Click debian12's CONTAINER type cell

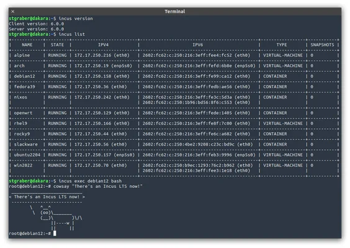point(275,76)
